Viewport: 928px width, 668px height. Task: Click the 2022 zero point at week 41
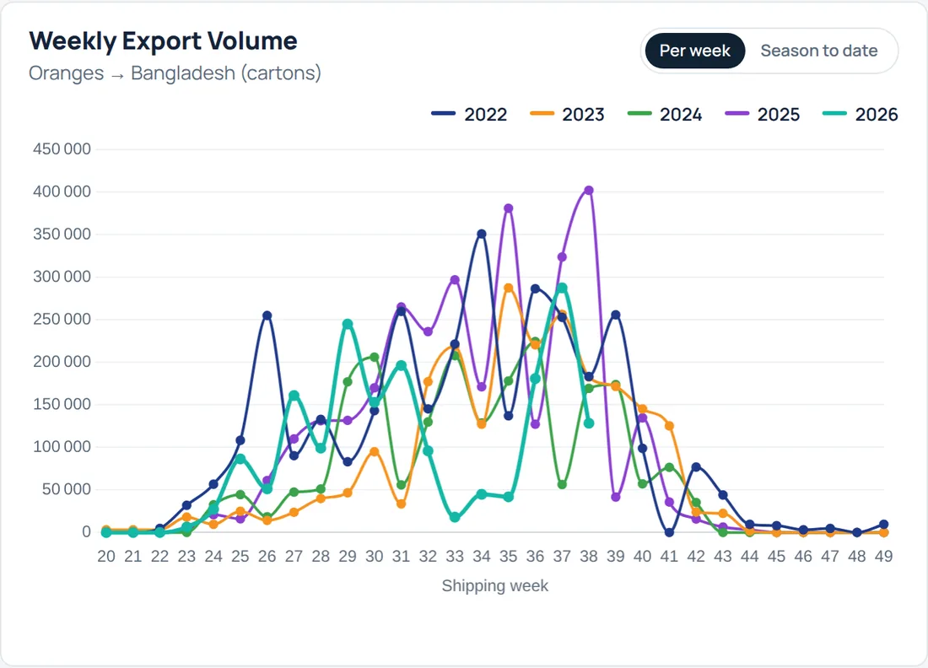pos(669,532)
